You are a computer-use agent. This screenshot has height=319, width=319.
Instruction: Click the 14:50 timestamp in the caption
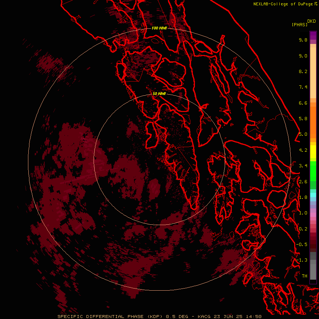click(x=253, y=317)
